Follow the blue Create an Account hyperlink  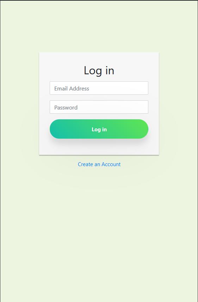pos(99,164)
